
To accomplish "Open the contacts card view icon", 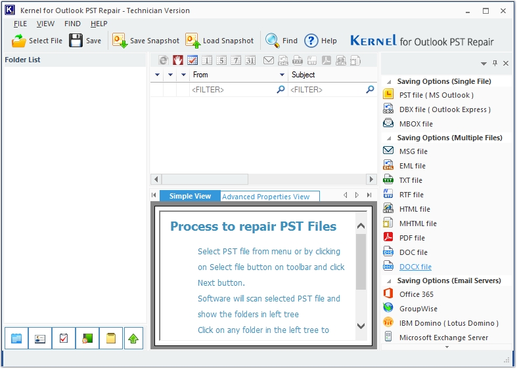I will [40, 338].
